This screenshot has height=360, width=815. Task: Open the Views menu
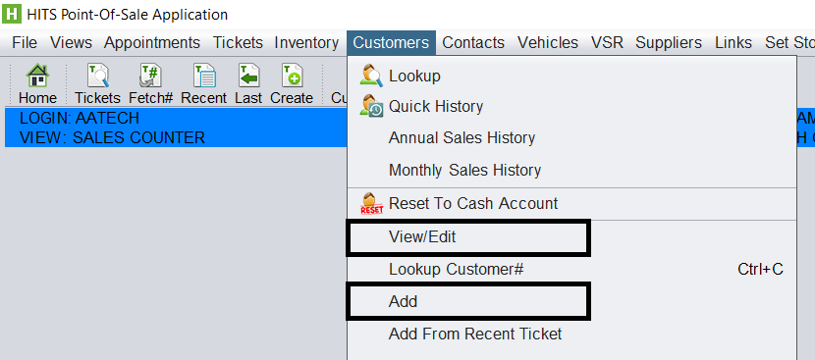[71, 42]
